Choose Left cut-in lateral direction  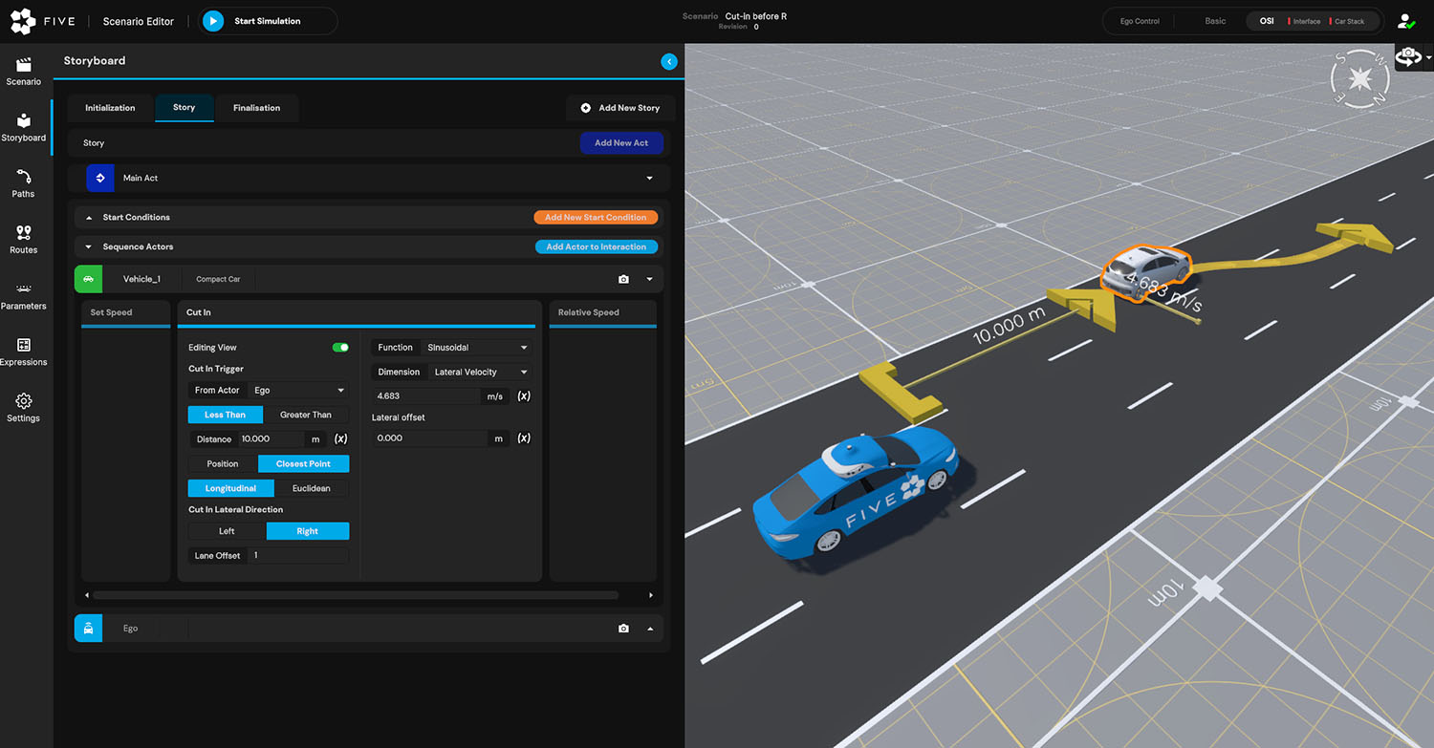227,531
